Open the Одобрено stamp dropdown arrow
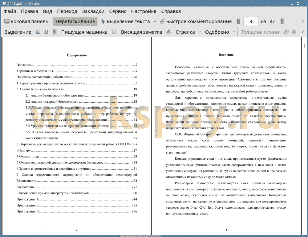The width and height of the screenshot is (308, 237). pyautogui.click(x=234, y=32)
